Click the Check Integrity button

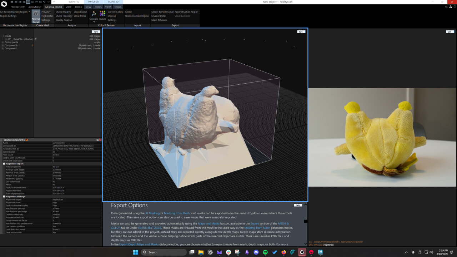tap(64, 12)
